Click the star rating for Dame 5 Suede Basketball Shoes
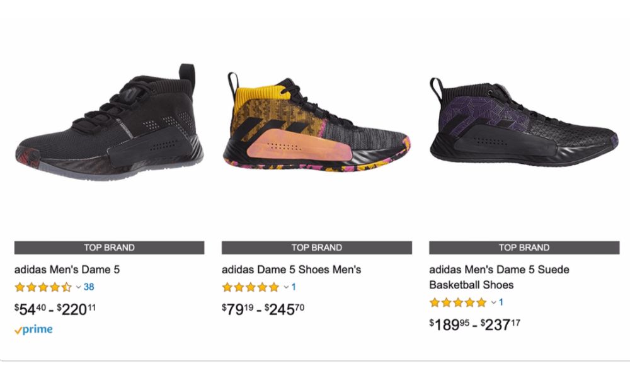The width and height of the screenshot is (630, 378). [458, 302]
